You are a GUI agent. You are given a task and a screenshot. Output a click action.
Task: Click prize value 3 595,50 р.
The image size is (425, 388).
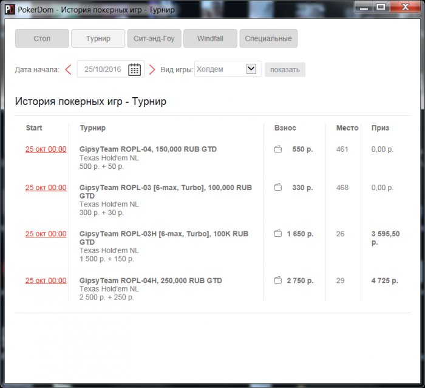[386, 238]
